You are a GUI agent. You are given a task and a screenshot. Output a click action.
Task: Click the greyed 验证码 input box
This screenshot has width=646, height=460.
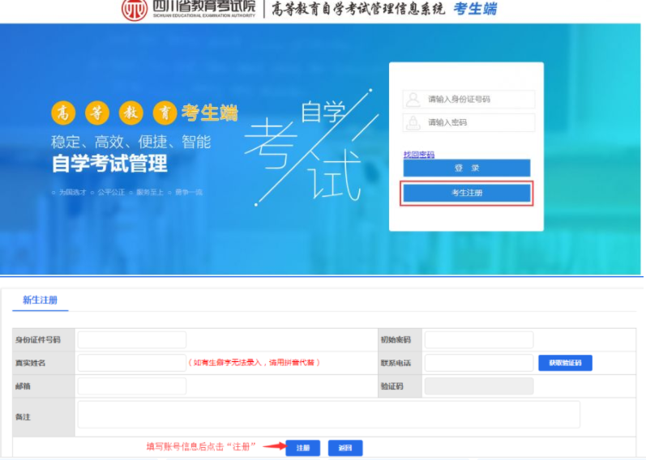(479, 385)
